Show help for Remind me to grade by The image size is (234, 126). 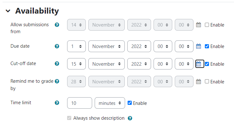tap(57, 81)
